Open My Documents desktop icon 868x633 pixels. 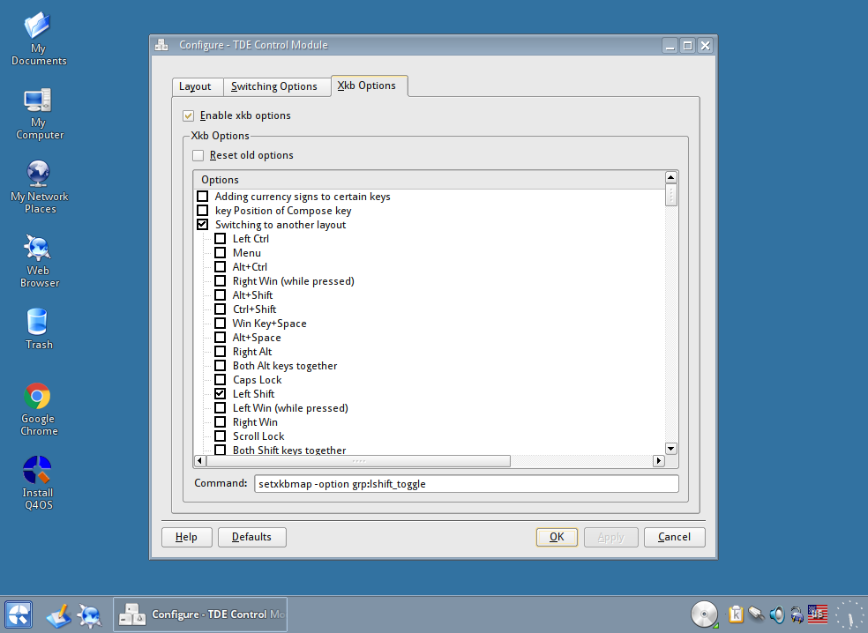click(x=38, y=38)
